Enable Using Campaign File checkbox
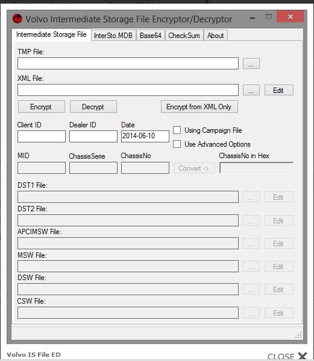Image resolution: width=314 pixels, height=361 pixels. tap(177, 130)
